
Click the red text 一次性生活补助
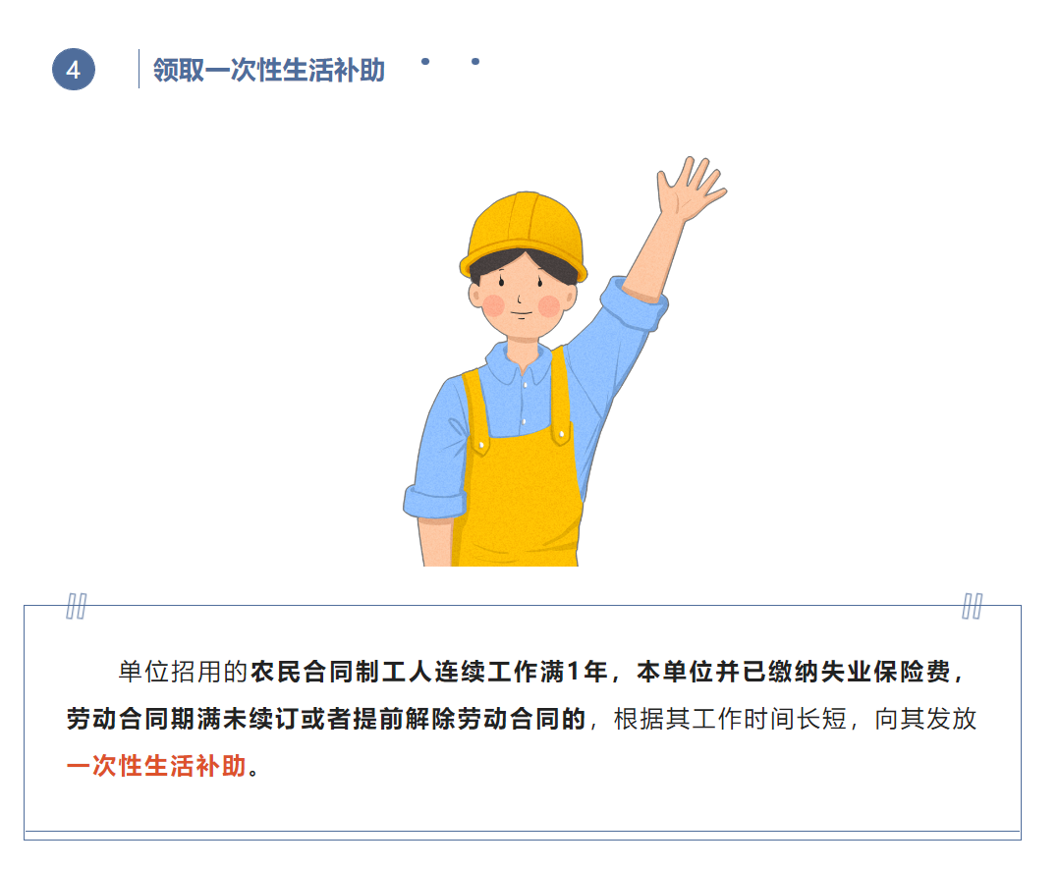click(157, 766)
